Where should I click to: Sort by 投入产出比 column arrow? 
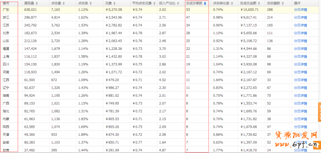coord(178,4)
